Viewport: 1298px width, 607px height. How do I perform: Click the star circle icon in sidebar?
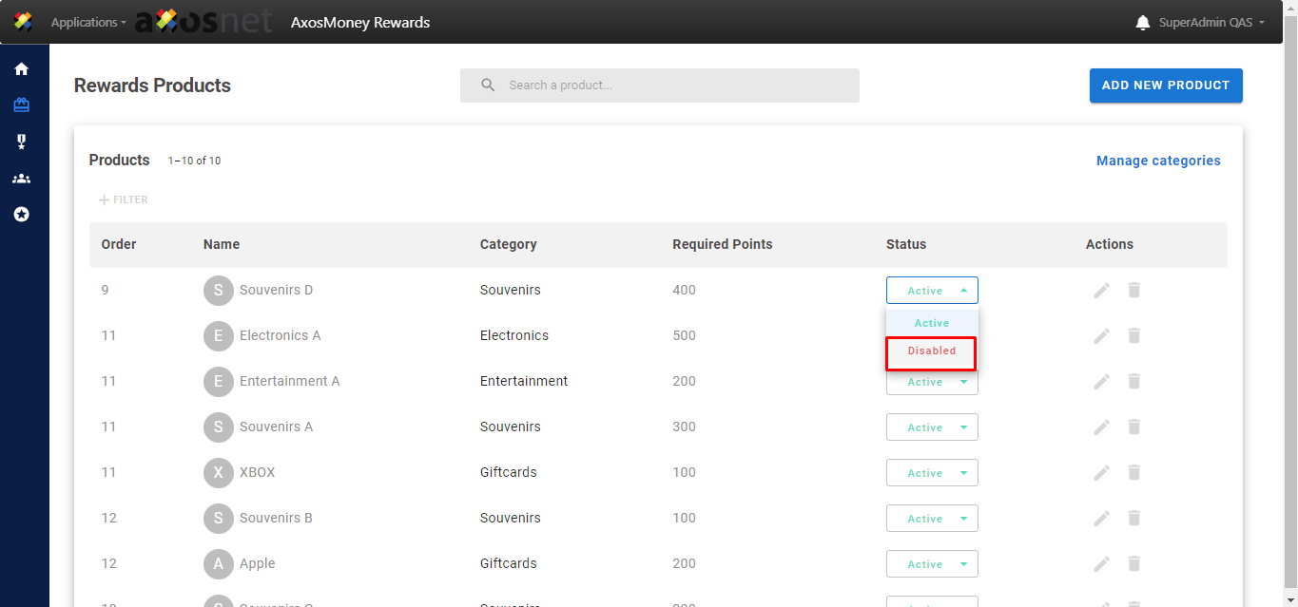click(21, 215)
